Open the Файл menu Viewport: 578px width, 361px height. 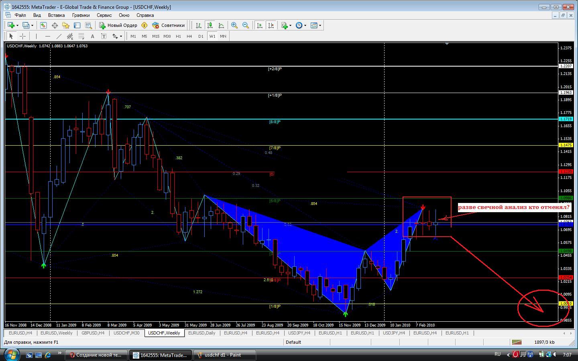pos(20,15)
